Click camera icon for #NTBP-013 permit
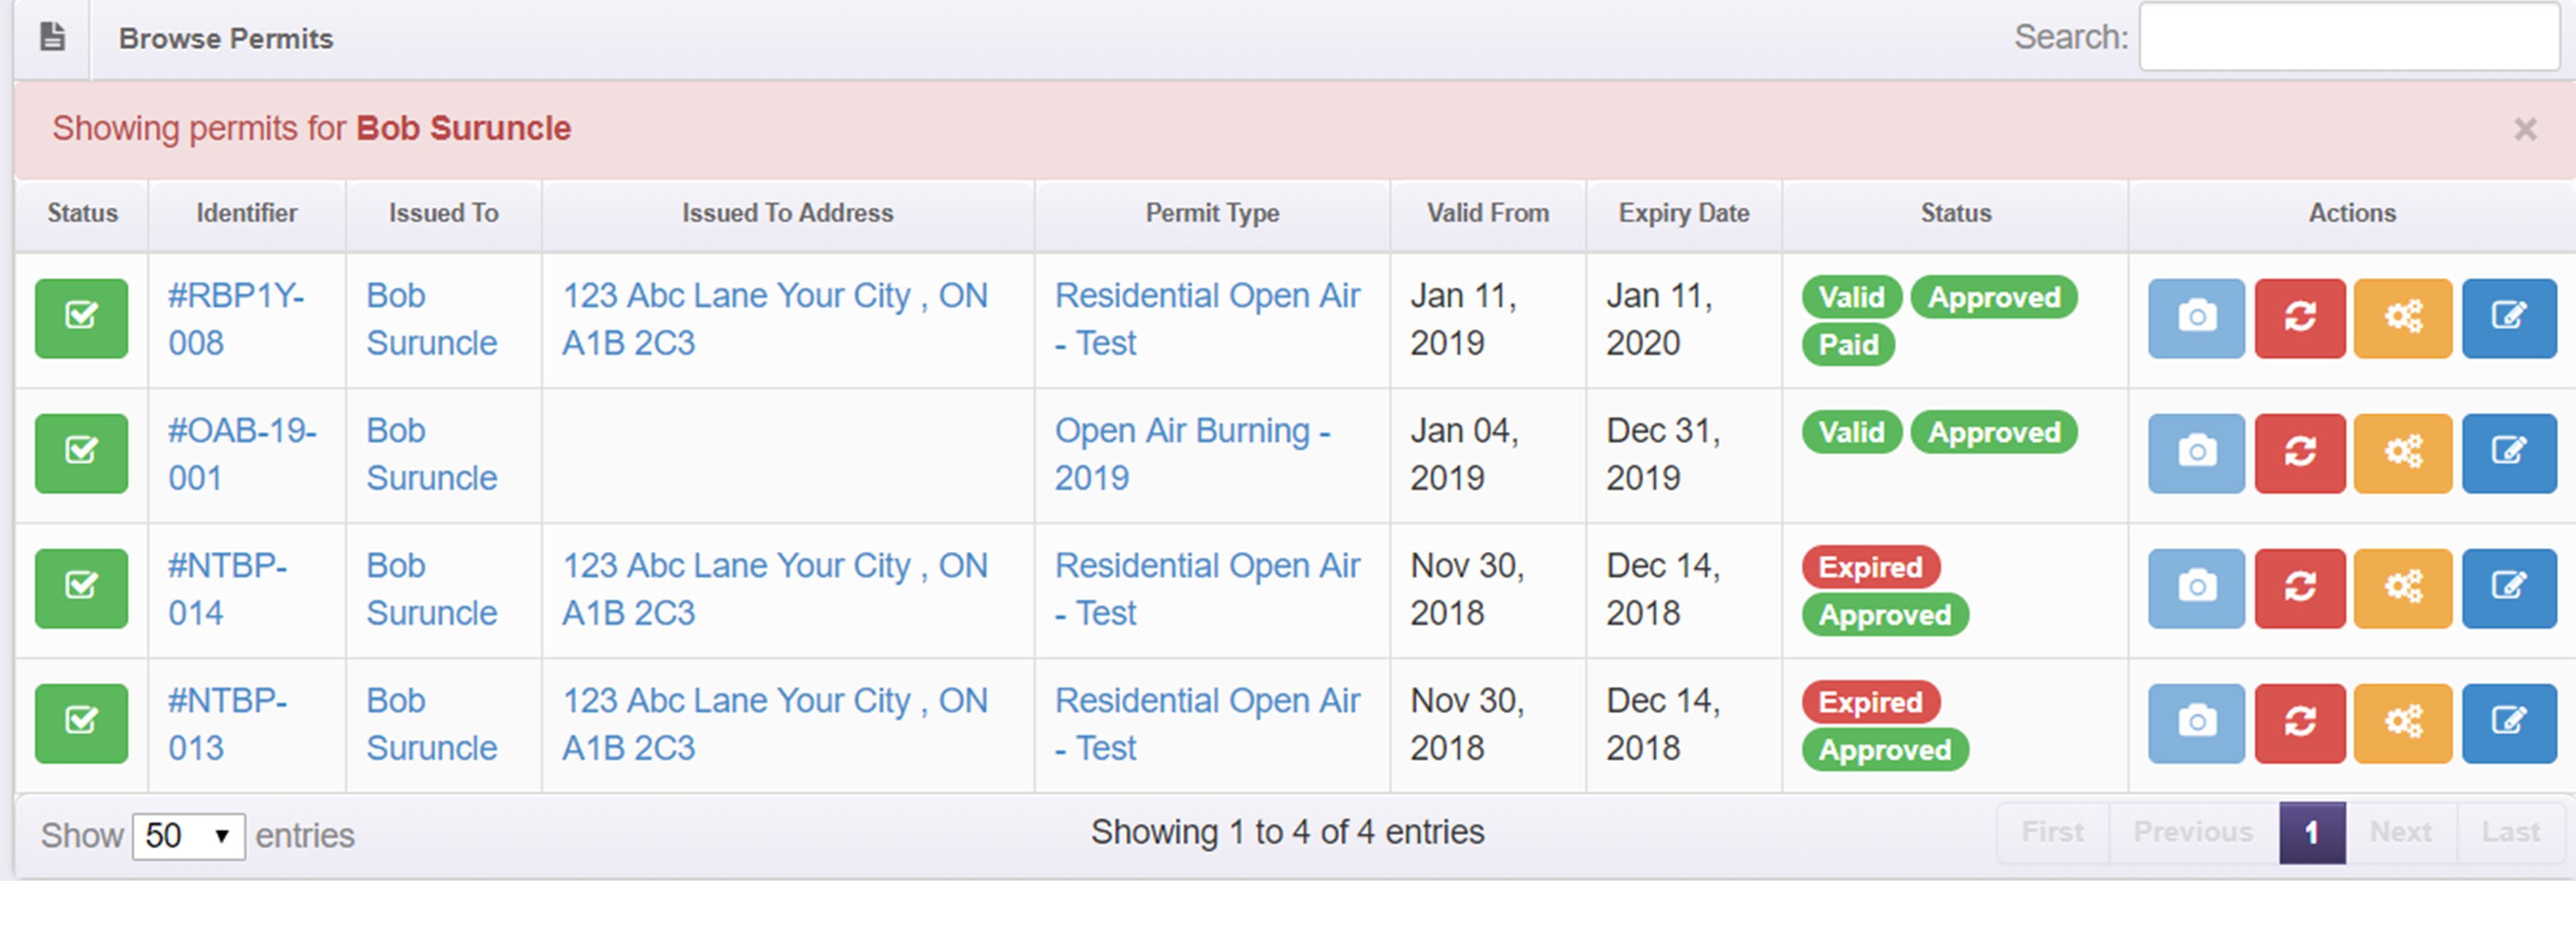This screenshot has width=2576, height=933. (2196, 723)
